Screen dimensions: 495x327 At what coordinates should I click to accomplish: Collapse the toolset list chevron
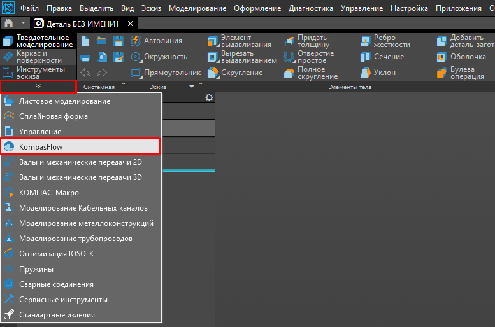(x=38, y=87)
